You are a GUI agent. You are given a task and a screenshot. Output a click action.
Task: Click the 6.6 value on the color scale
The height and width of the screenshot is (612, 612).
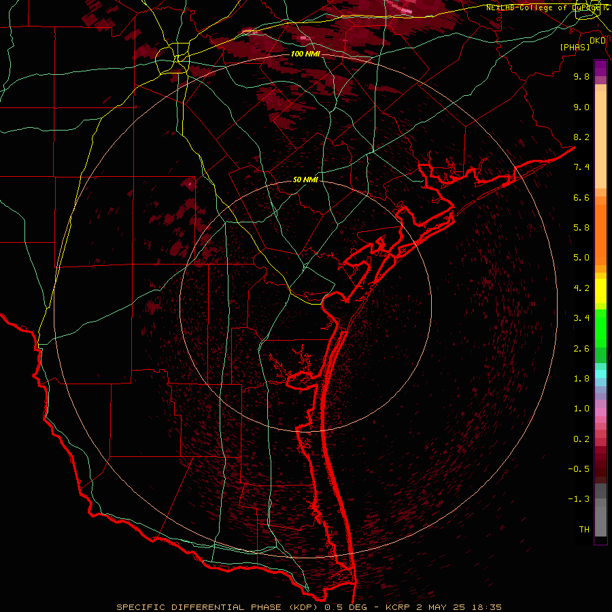(581, 197)
